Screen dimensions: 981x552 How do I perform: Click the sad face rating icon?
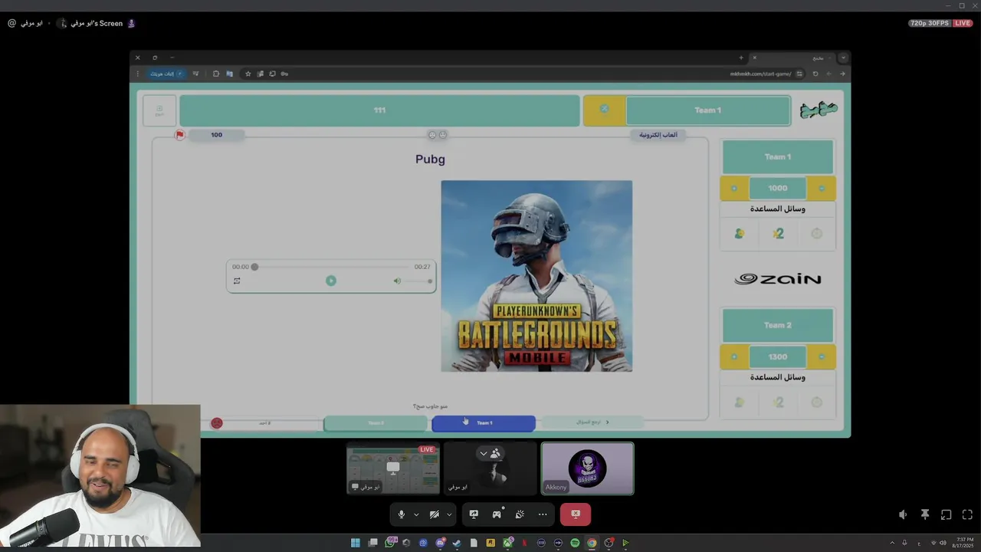tap(432, 135)
